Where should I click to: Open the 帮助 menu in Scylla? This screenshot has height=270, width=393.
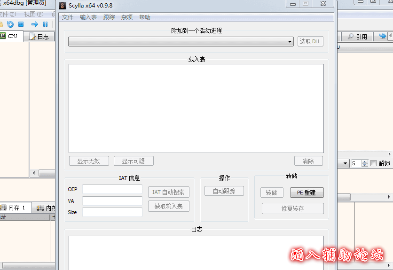point(145,17)
